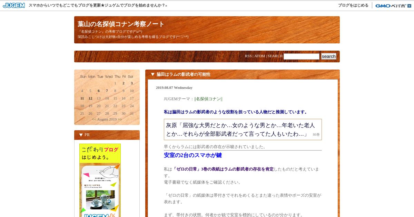414x217 pixels.
Task: Click calendar header Sun
Action: click(83, 76)
